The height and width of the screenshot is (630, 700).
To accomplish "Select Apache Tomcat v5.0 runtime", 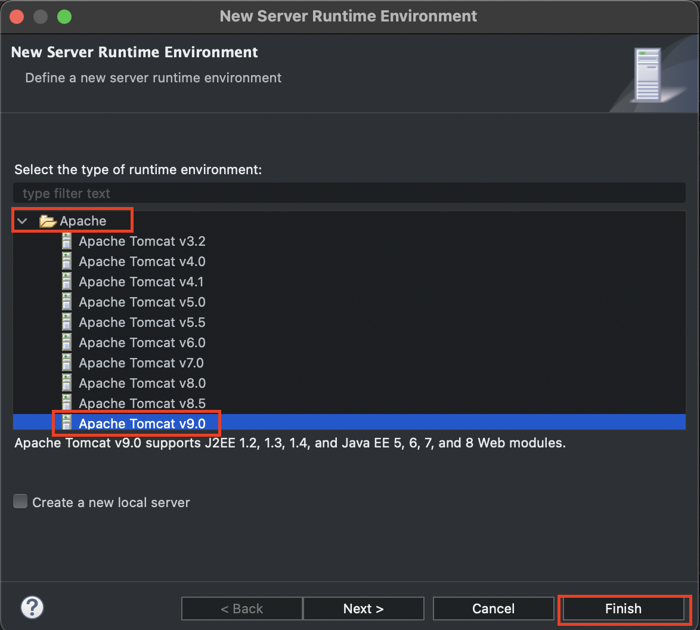I will click(x=143, y=302).
